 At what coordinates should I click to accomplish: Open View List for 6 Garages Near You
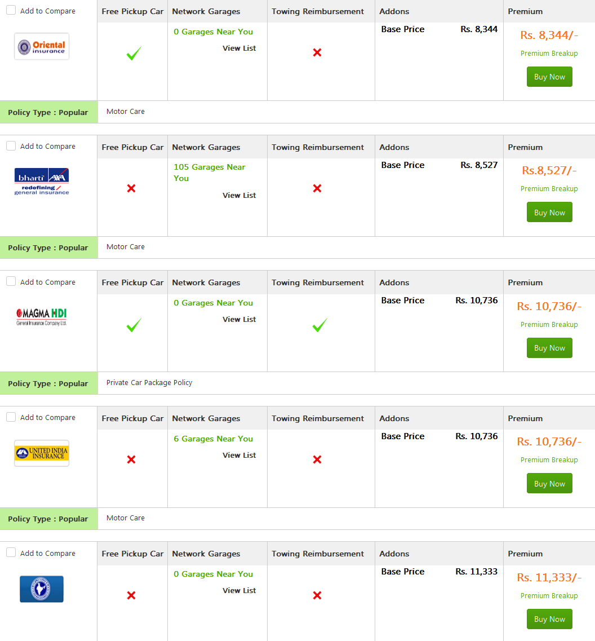[x=239, y=455]
